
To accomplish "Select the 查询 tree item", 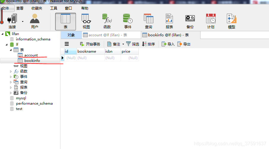I will [x=24, y=82].
